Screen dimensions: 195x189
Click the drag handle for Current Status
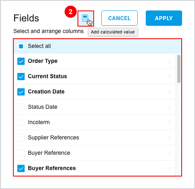pyautogui.click(x=169, y=77)
